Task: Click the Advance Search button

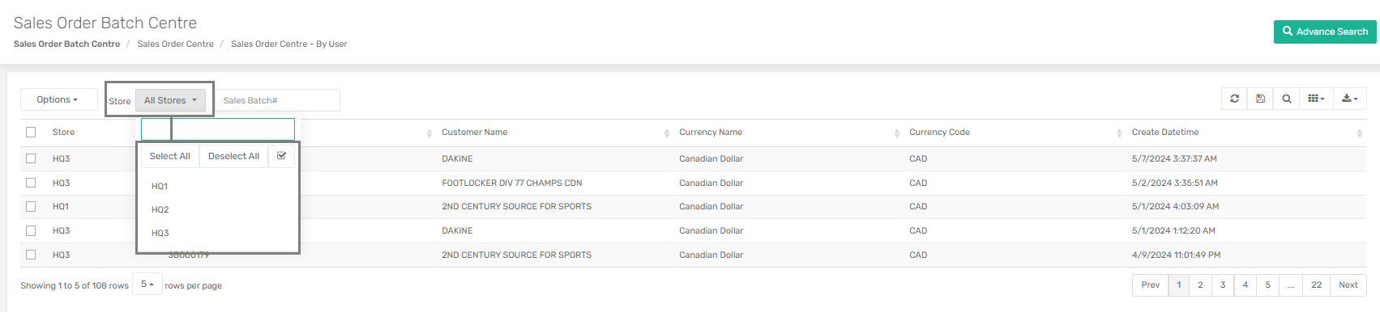Action: tap(1325, 32)
